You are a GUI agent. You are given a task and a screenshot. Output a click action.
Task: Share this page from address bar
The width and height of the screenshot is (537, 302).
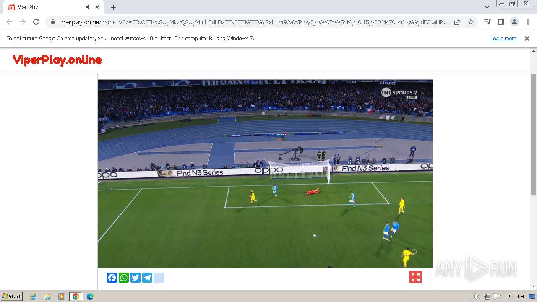click(457, 22)
